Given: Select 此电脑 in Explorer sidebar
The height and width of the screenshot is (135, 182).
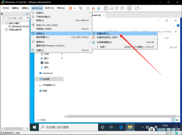Looking at the screenshot, I should tap(49, 79).
